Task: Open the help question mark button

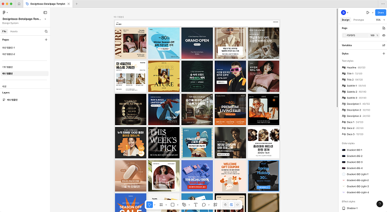Action: coord(380,204)
